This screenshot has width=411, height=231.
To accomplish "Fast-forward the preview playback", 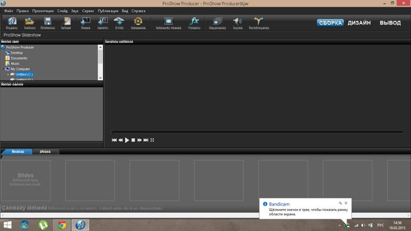I will tap(139, 140).
